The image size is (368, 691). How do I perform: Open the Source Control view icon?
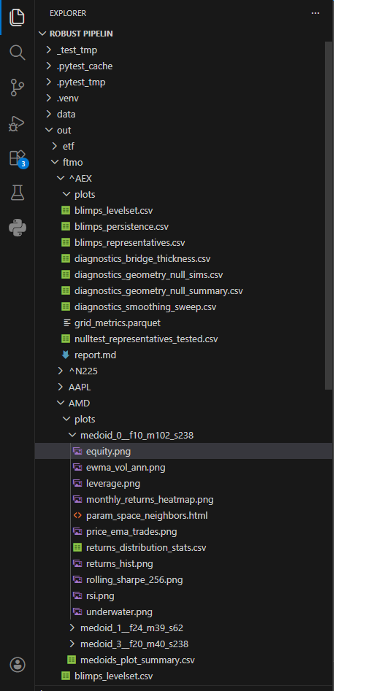[18, 88]
